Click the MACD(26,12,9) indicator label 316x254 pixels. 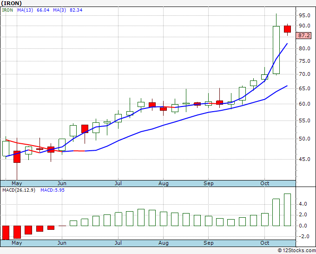point(19,190)
